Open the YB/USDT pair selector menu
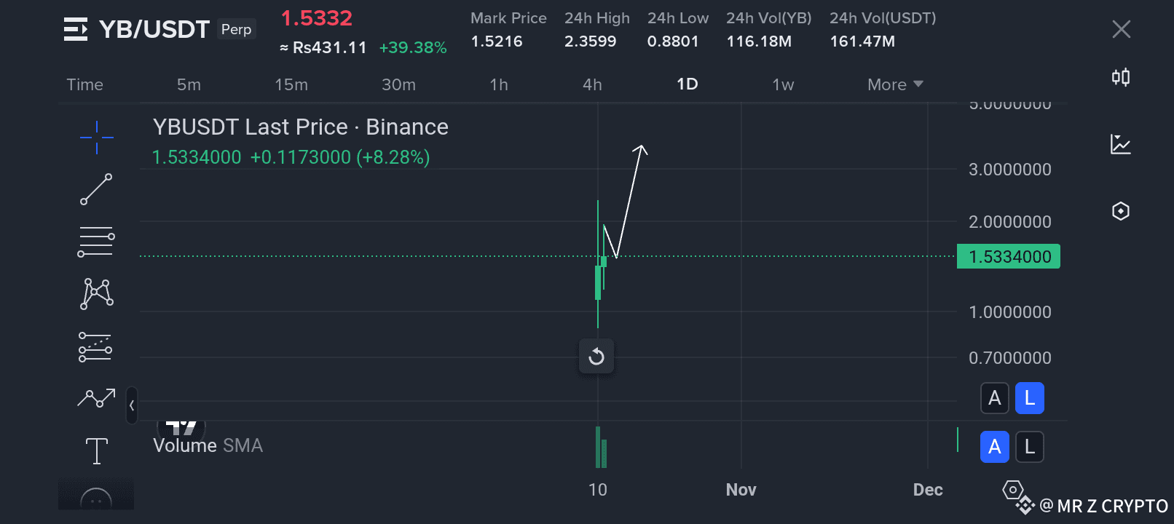1174x524 pixels. (76, 29)
